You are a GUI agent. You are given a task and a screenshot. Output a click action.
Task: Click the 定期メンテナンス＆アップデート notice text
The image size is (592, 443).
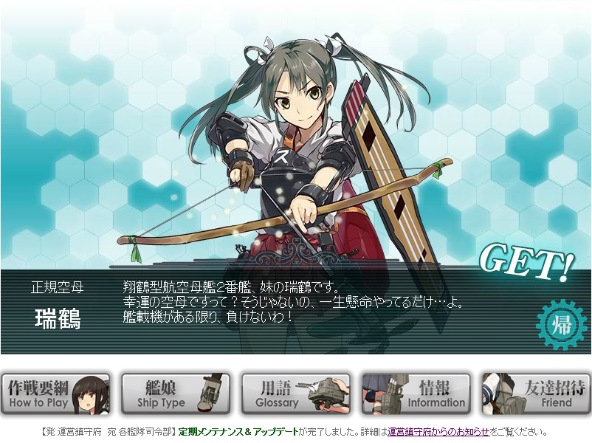click(238, 432)
